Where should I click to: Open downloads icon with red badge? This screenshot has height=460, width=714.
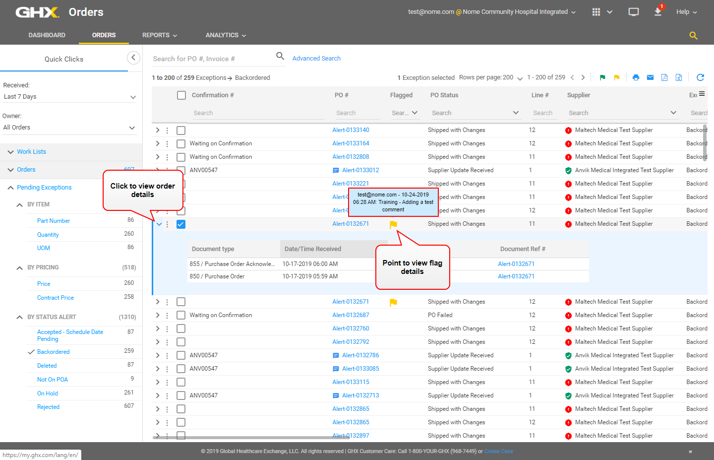pos(658,11)
